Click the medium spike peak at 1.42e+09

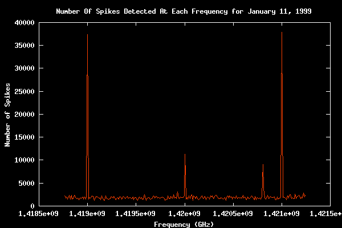click(185, 154)
